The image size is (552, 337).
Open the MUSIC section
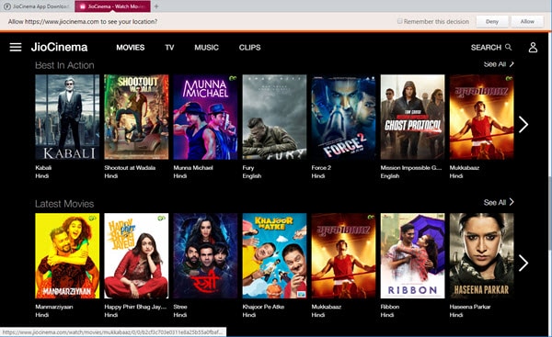206,48
